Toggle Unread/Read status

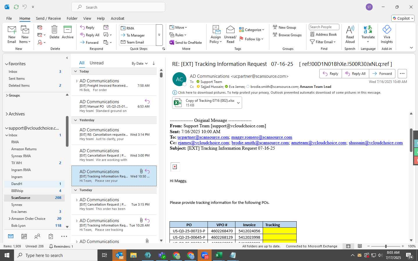[x=230, y=35]
